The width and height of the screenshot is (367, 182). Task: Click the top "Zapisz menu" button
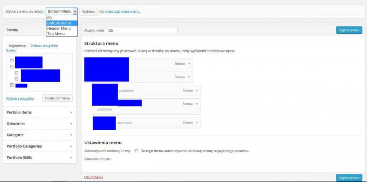349,30
